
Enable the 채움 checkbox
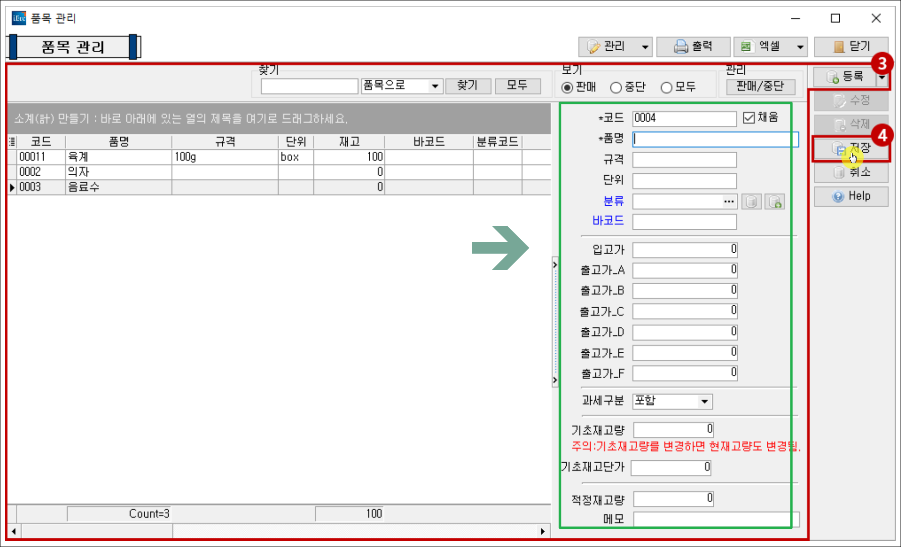[x=749, y=118]
